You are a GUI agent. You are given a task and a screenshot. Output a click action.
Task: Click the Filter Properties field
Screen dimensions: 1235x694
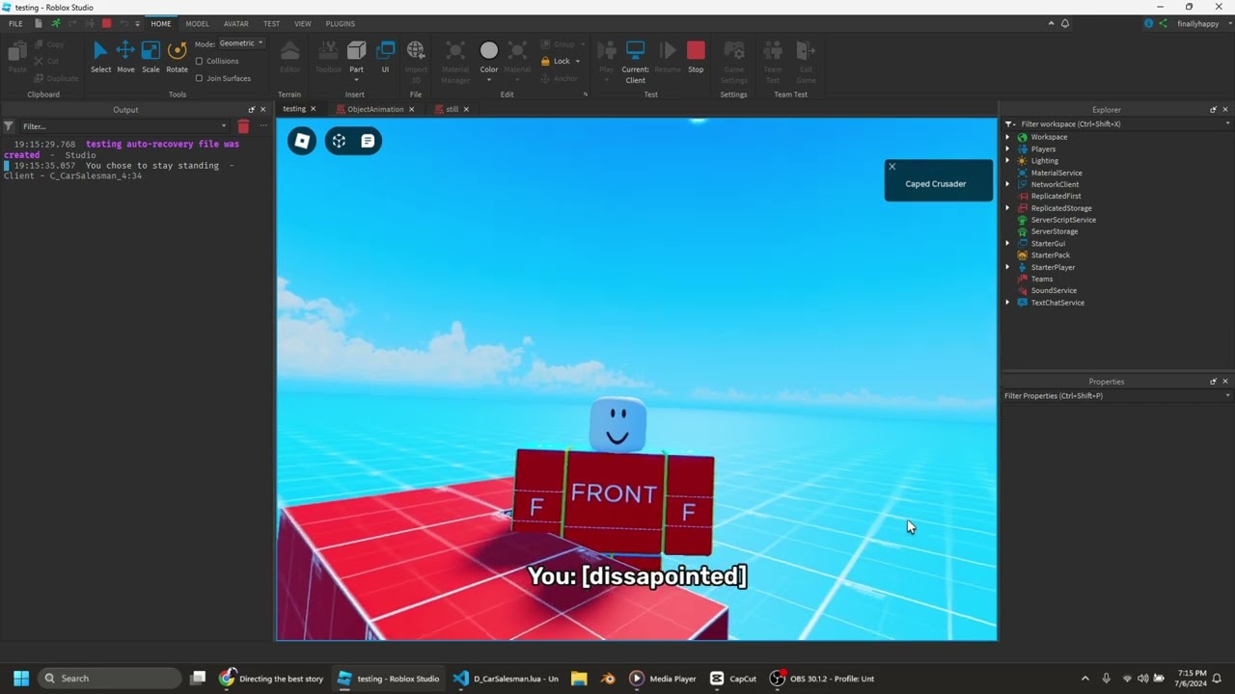pyautogui.click(x=1117, y=396)
